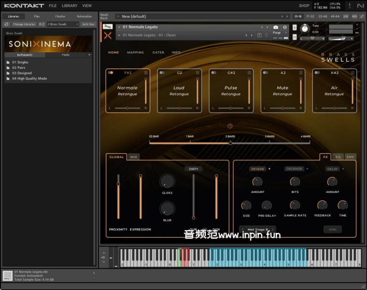367x290 pixels.
Task: Click the clock icon above bar slider
Action: pos(230,126)
